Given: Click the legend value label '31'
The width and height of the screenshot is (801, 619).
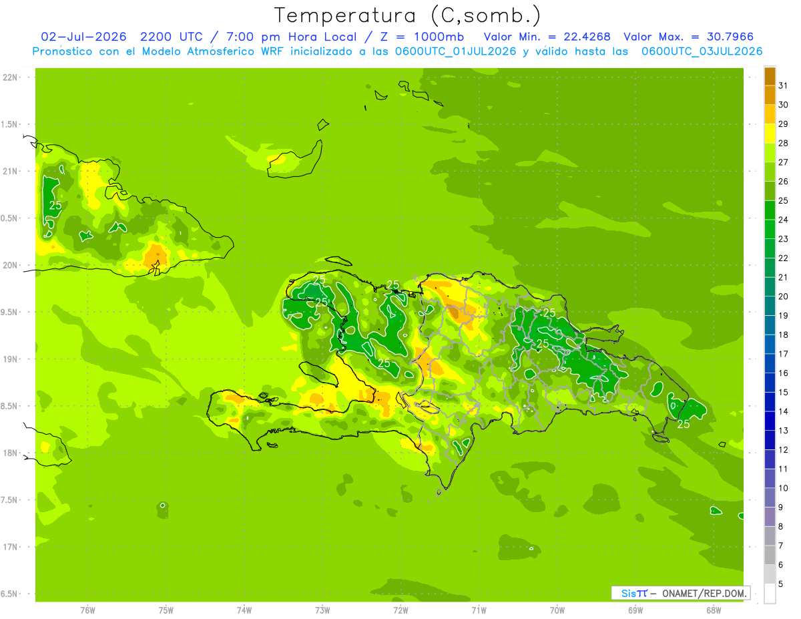Looking at the screenshot, I should (x=784, y=85).
